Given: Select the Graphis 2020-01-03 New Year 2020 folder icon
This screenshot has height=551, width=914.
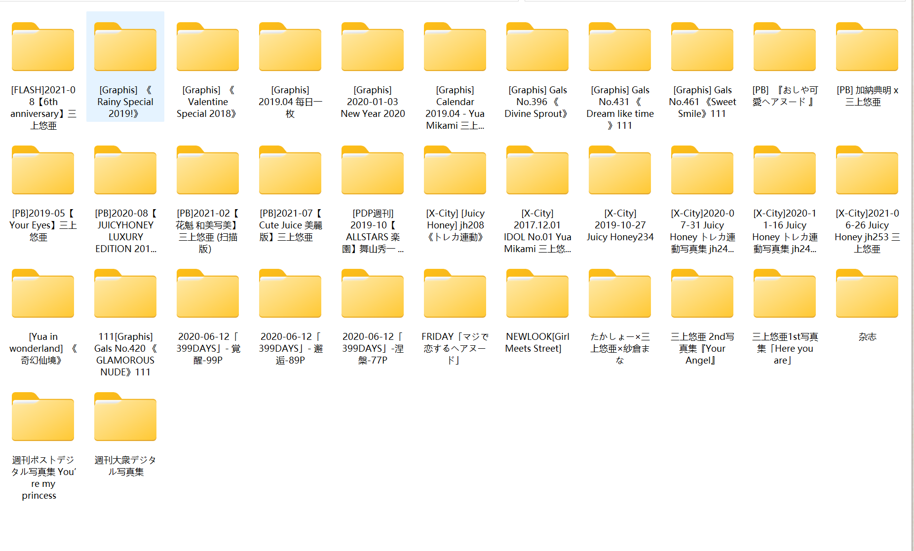Looking at the screenshot, I should point(373,47).
